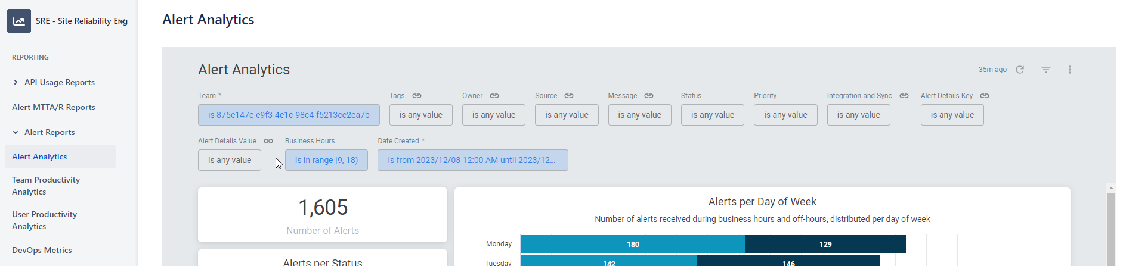1123x266 pixels.
Task: Click the 'Alerts per Day of Week' title
Action: coord(762,202)
